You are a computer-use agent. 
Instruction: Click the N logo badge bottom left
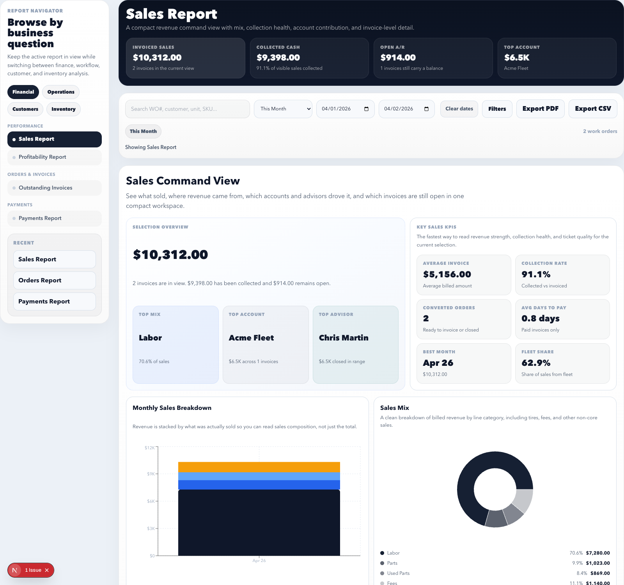tap(15, 570)
